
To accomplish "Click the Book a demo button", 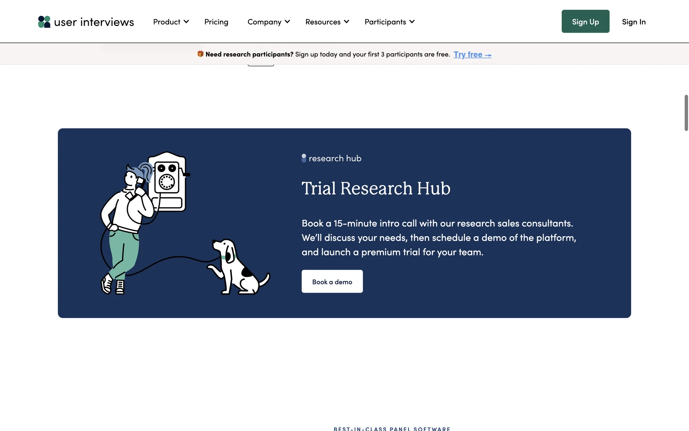I will click(332, 282).
